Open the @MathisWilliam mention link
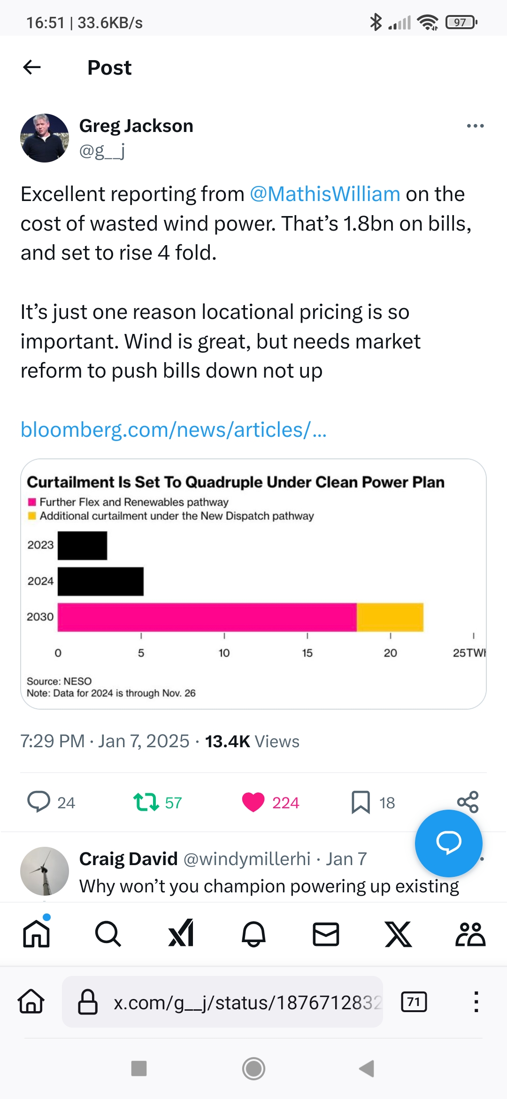507x1099 pixels. tap(325, 194)
